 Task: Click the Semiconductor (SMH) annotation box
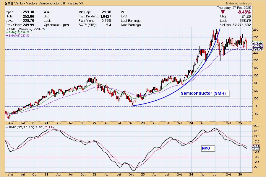click(x=205, y=93)
